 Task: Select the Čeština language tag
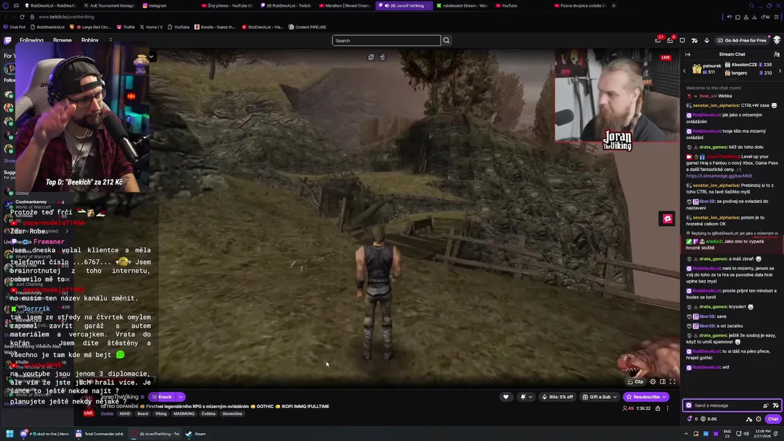(x=208, y=413)
